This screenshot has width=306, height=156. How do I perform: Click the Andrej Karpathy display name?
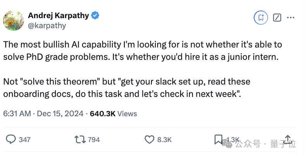58,15
